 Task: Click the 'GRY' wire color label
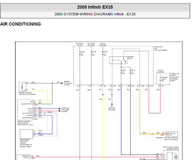click(100, 90)
